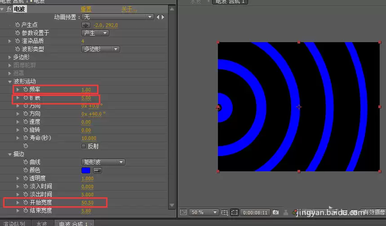Toggle the 淡出时间 animation stopwatch
386x226 pixels.
[26, 194]
